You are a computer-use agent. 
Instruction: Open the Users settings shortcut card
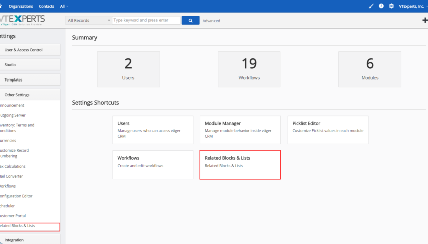pyautogui.click(x=153, y=130)
